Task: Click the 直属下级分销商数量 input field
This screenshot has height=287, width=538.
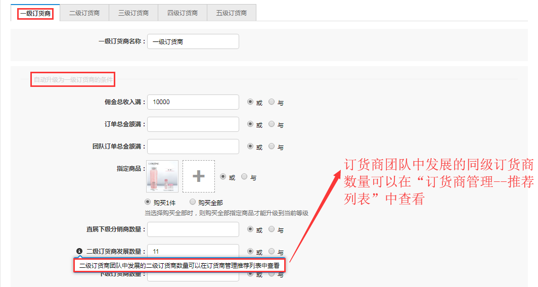Action: 193,229
